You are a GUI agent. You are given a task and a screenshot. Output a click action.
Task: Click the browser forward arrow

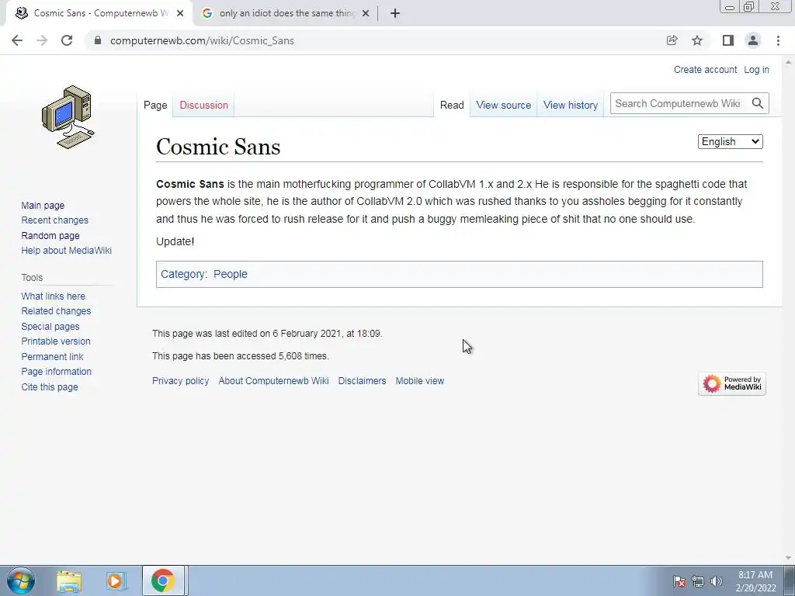tap(42, 40)
